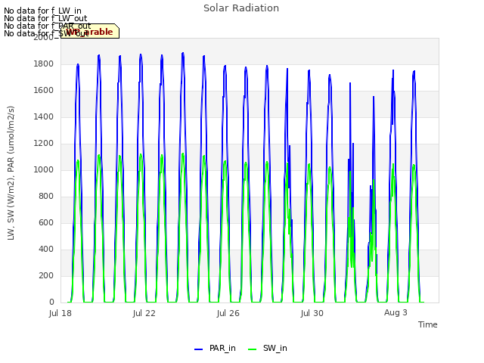Select the Jul 26 x-axis label
This screenshot has width=484, height=363.
point(228,313)
